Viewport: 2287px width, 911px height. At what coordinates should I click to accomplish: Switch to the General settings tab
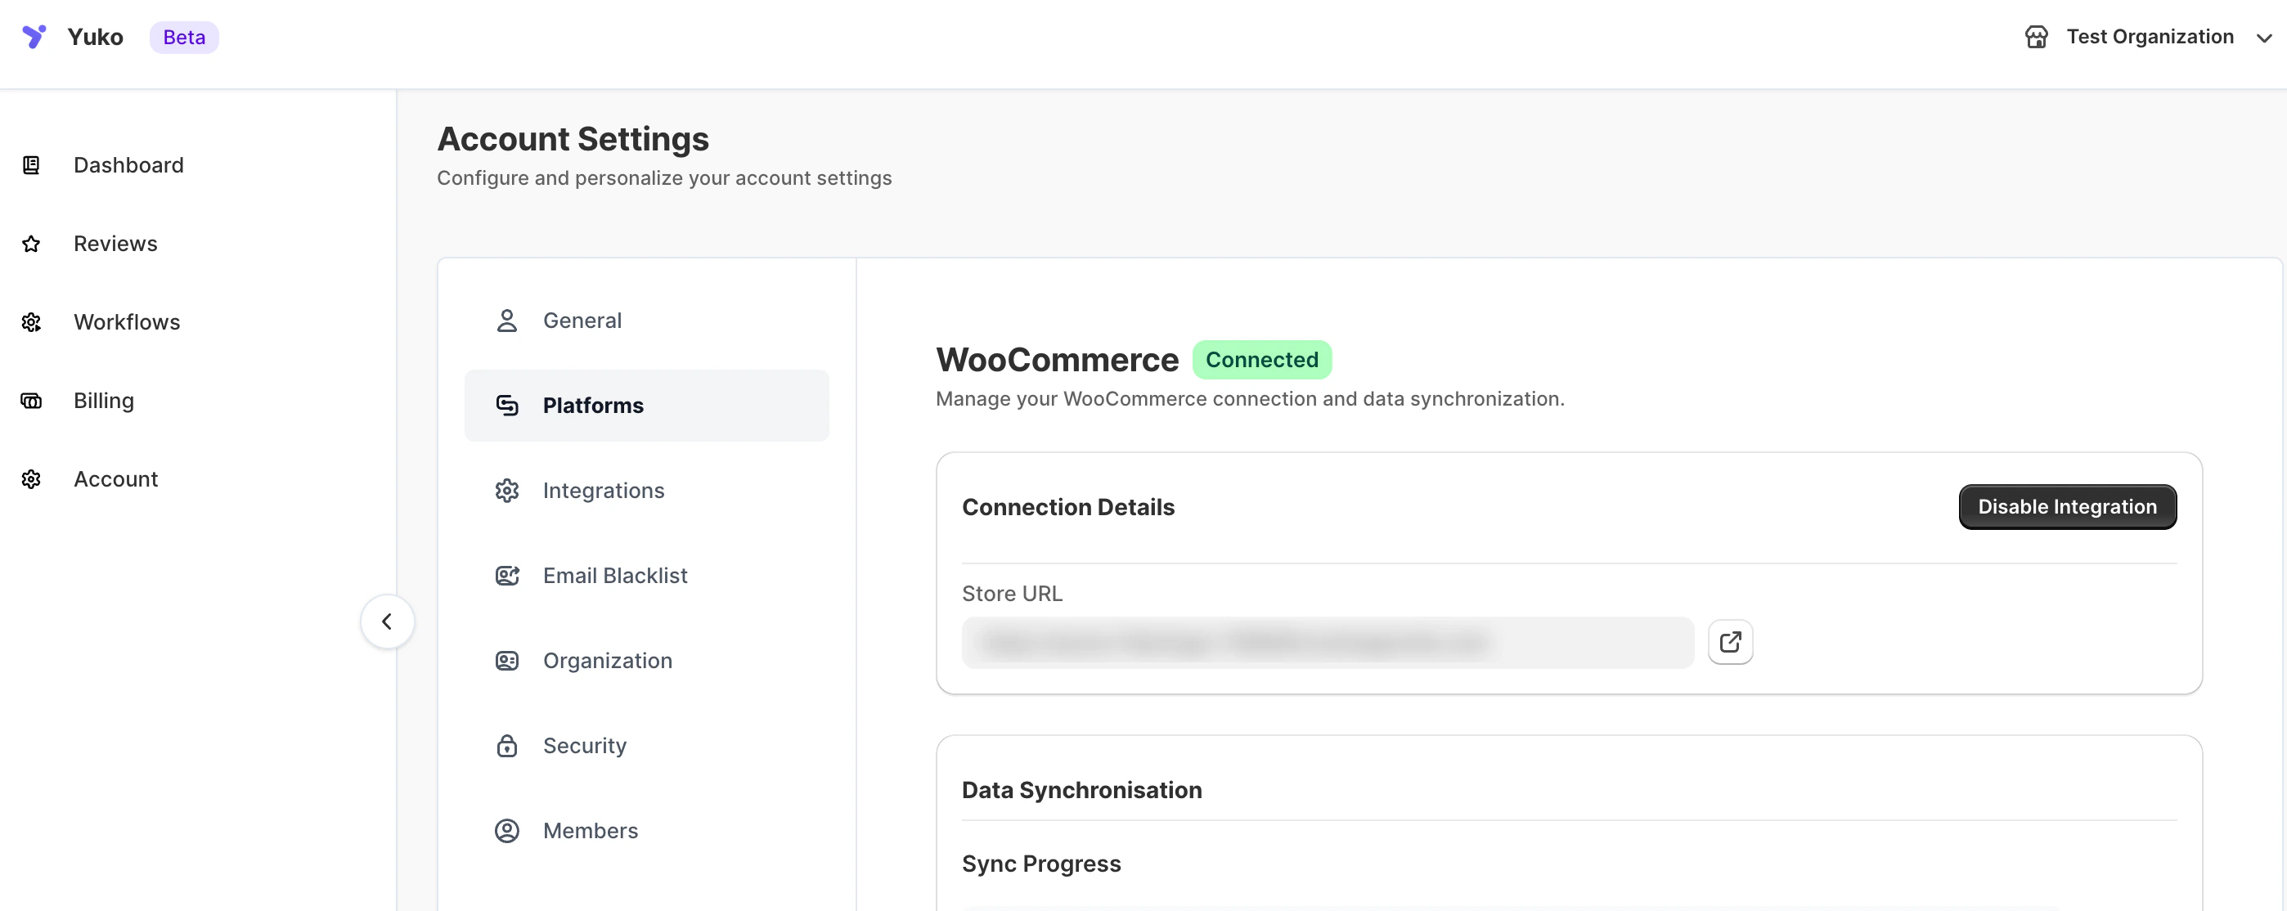[646, 321]
